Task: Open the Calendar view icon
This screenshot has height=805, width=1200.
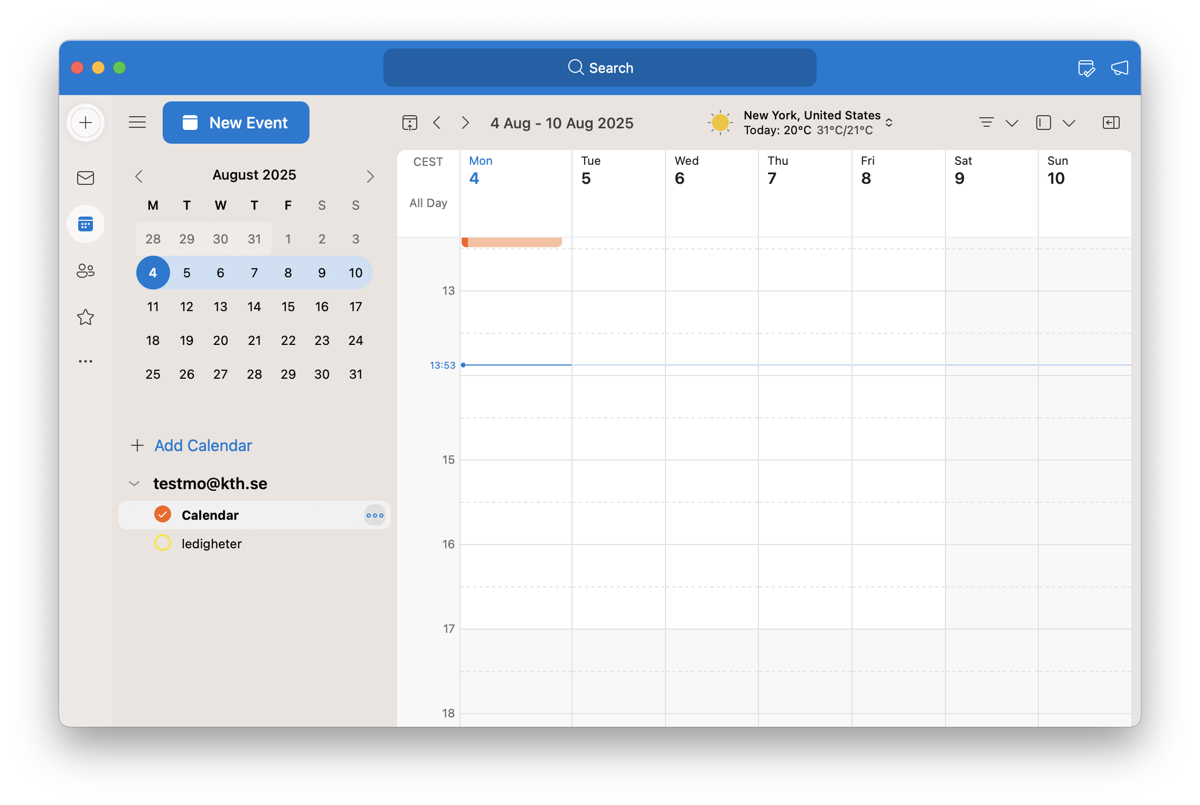Action: coord(86,224)
